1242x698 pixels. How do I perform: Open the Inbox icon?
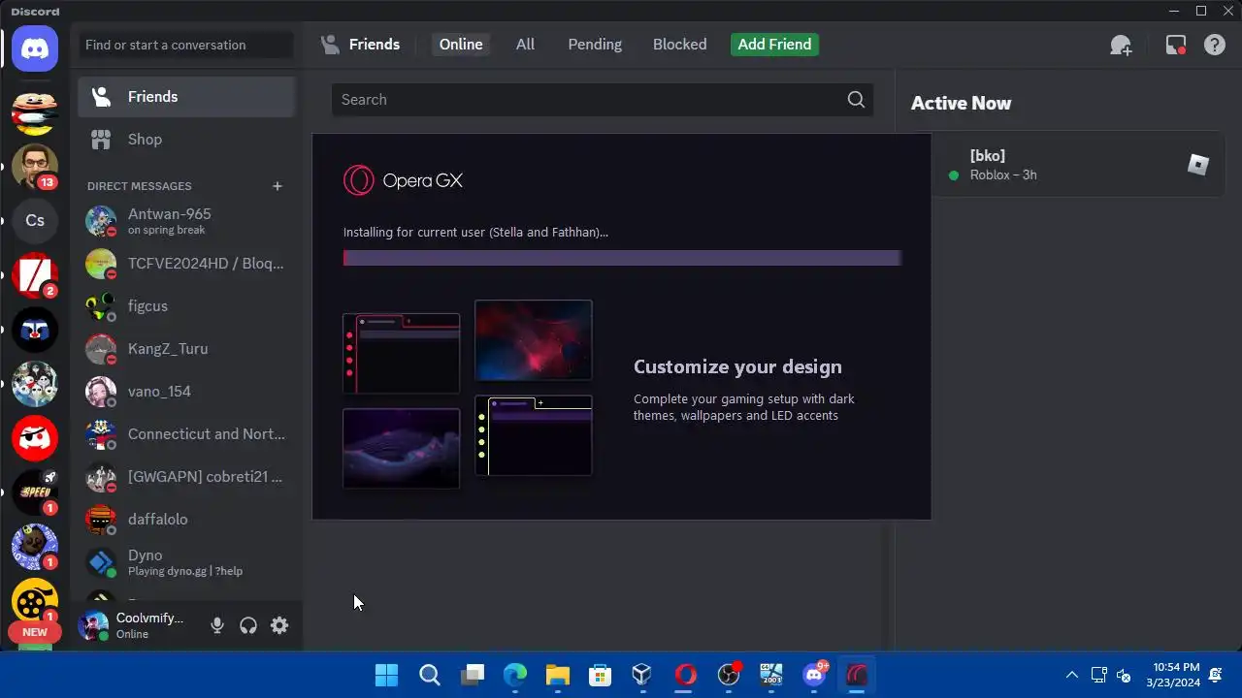1176,45
